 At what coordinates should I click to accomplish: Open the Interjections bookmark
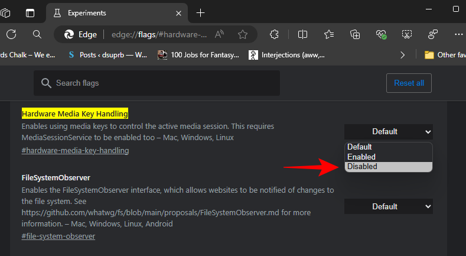pos(286,55)
